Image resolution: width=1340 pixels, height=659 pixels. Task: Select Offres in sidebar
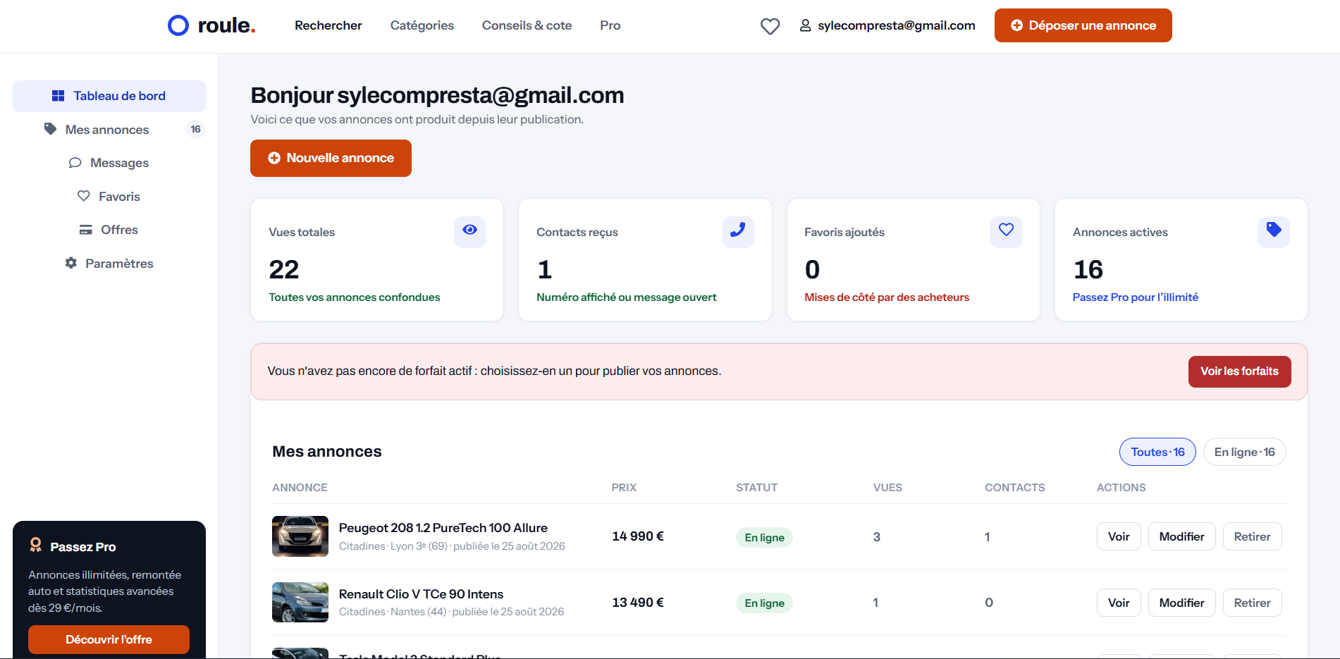click(x=109, y=230)
